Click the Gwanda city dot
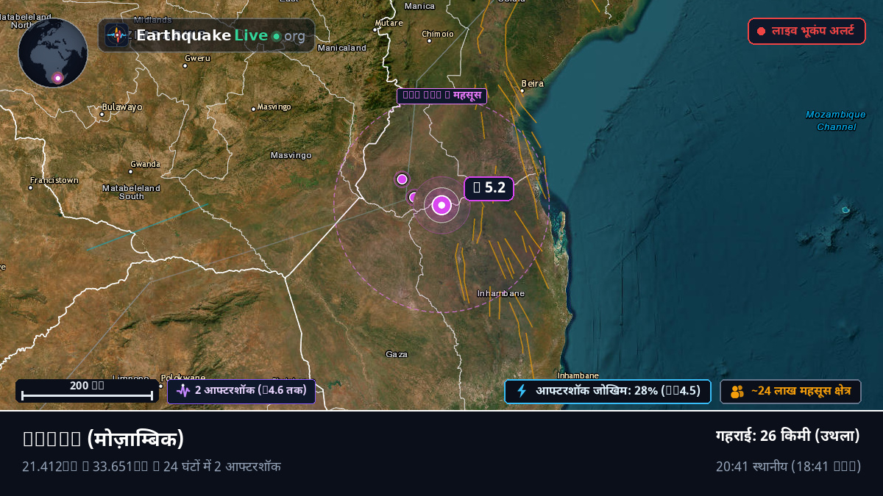 point(130,171)
